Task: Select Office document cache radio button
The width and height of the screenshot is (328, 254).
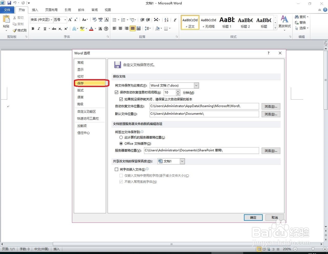Action: [121, 144]
